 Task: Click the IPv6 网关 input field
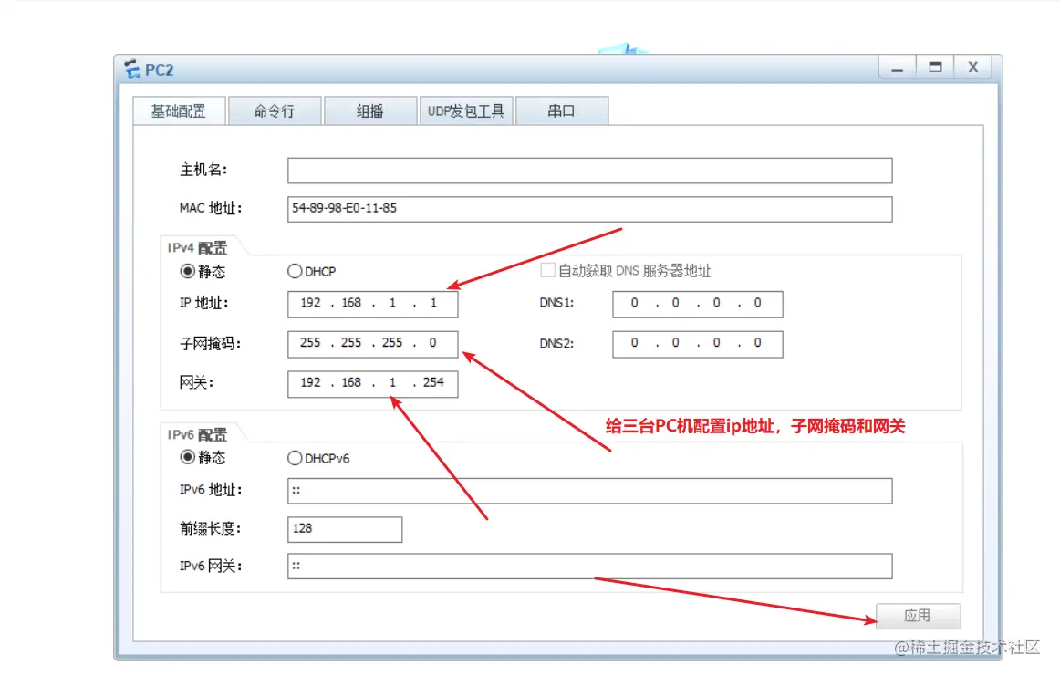coord(589,567)
